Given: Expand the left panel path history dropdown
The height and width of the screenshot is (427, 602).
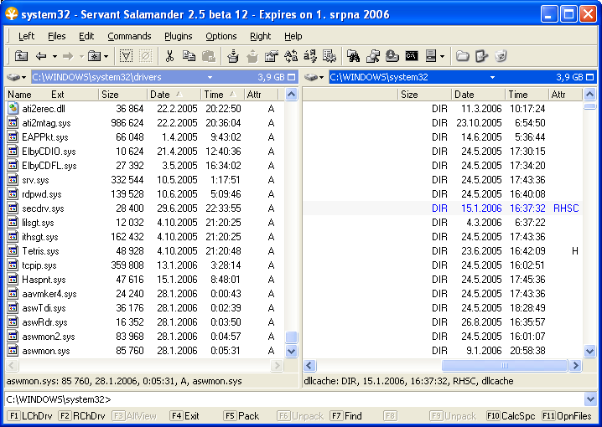Looking at the screenshot, I should [210, 77].
